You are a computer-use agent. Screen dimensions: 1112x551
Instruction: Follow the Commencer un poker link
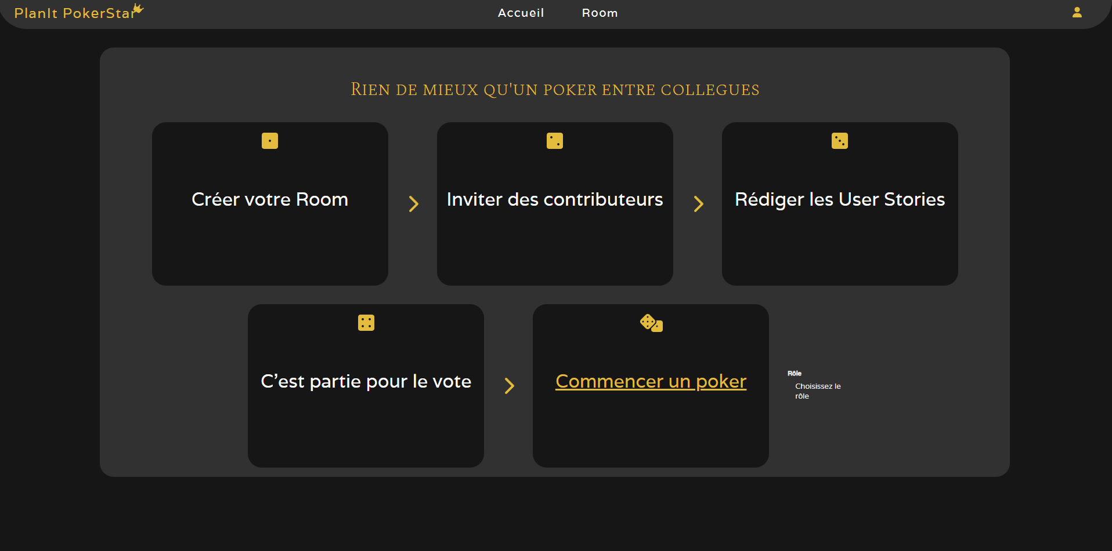(x=651, y=381)
